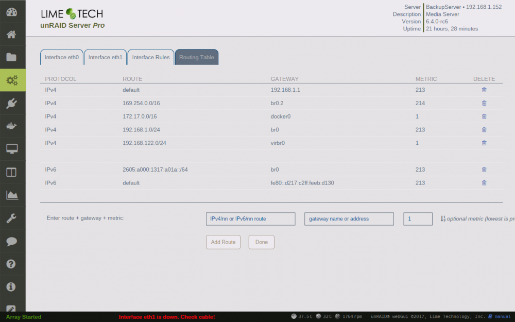Delete the IPv4 default route
This screenshot has width=515, height=322.
click(484, 90)
